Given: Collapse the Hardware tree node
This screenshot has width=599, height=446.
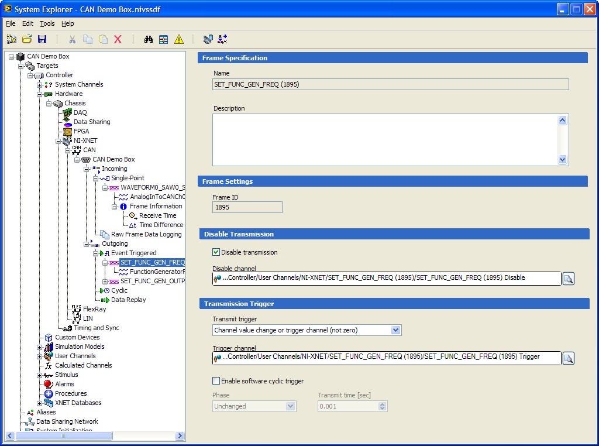Looking at the screenshot, I should [x=39, y=94].
